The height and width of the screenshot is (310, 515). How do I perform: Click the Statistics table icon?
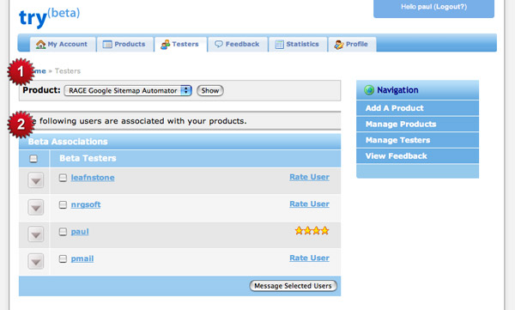[279, 45]
